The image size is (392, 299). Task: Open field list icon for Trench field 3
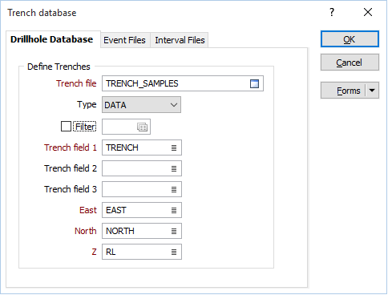point(174,189)
